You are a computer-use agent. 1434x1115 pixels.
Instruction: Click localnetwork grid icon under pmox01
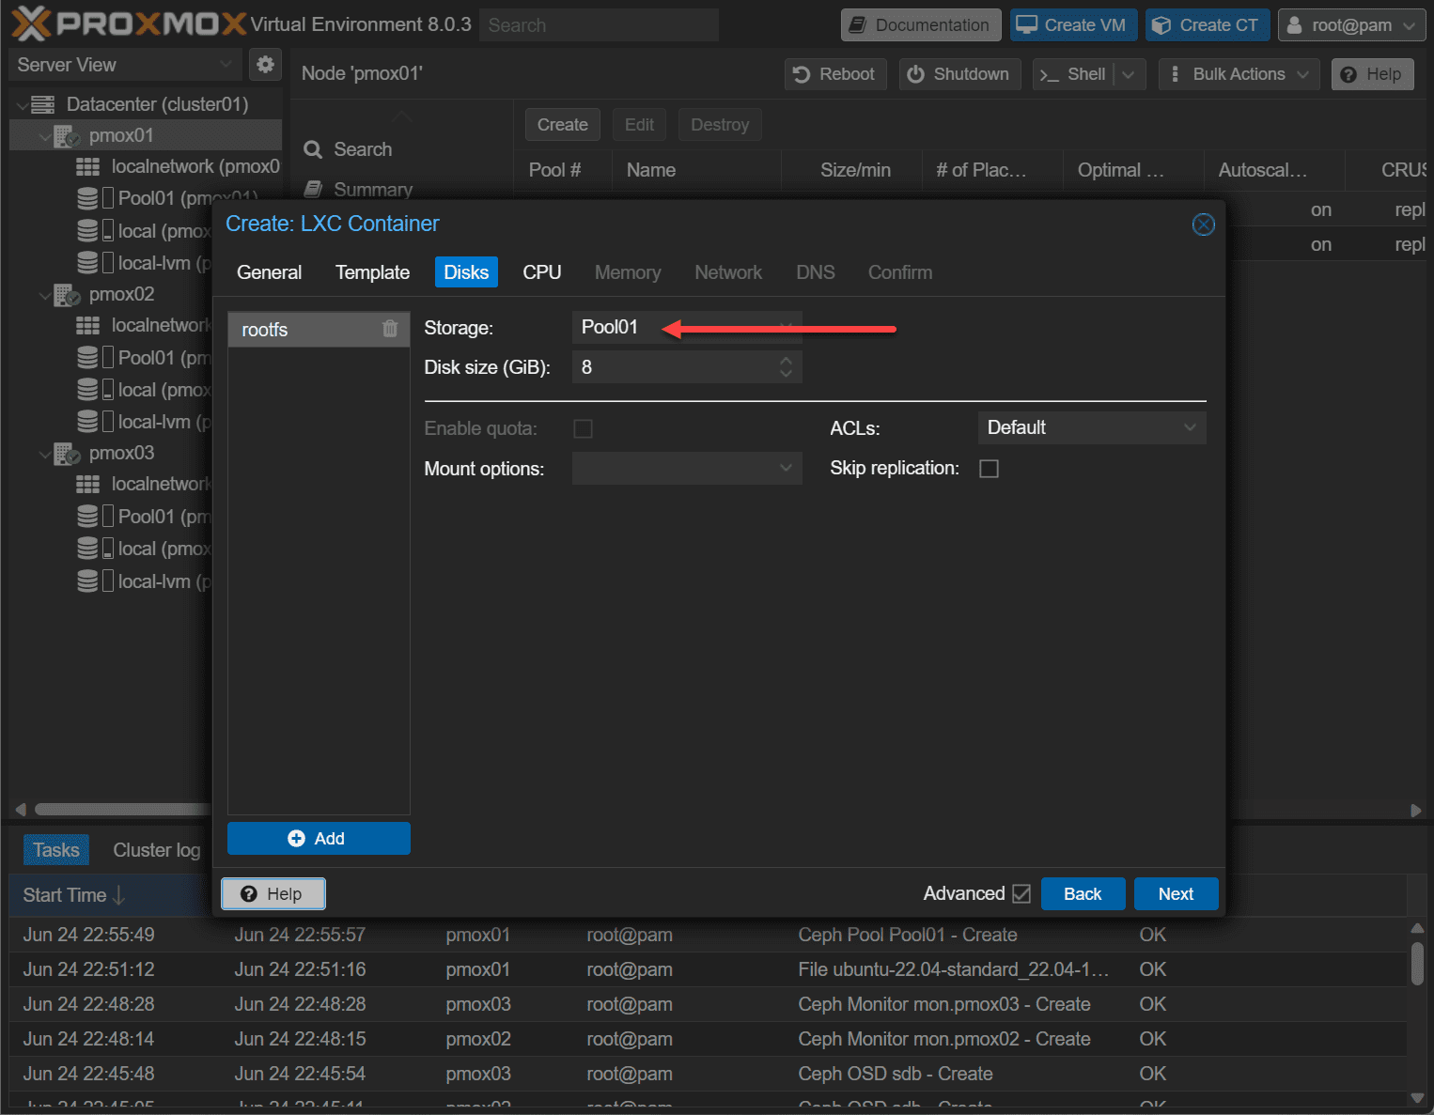pos(87,167)
